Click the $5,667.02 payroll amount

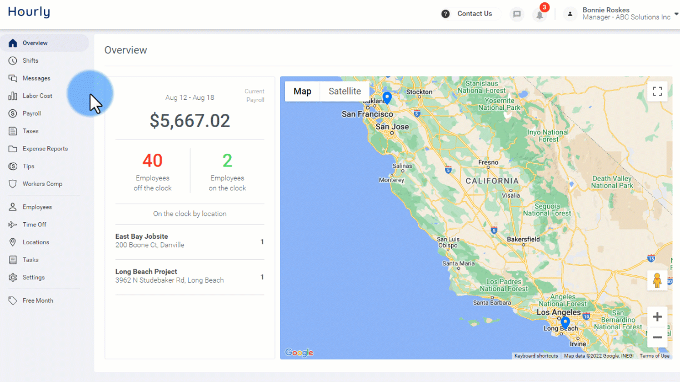coord(190,120)
